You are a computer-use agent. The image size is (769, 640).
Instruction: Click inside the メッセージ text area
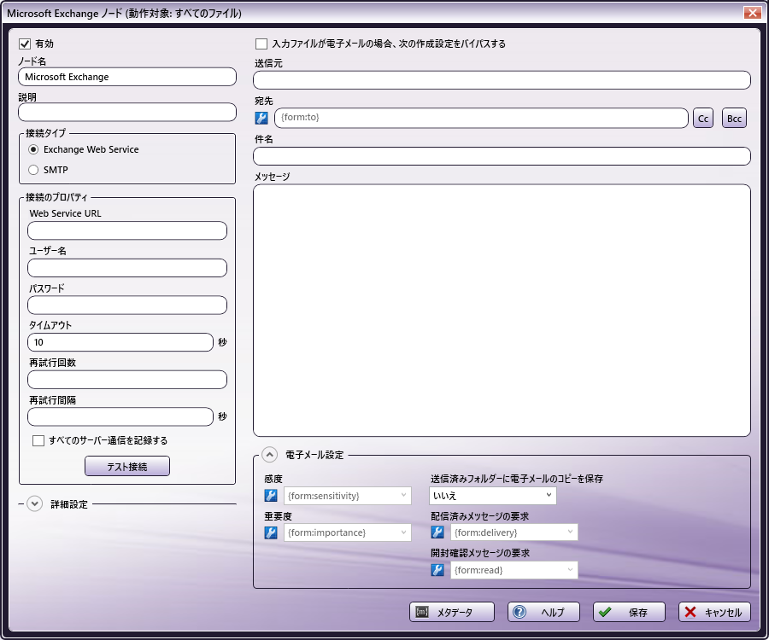click(502, 311)
